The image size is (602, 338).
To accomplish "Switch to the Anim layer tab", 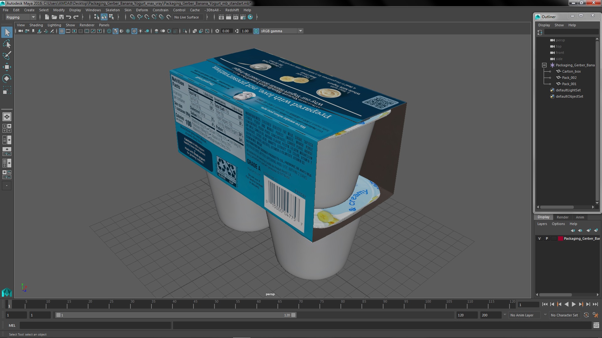I will (580, 217).
